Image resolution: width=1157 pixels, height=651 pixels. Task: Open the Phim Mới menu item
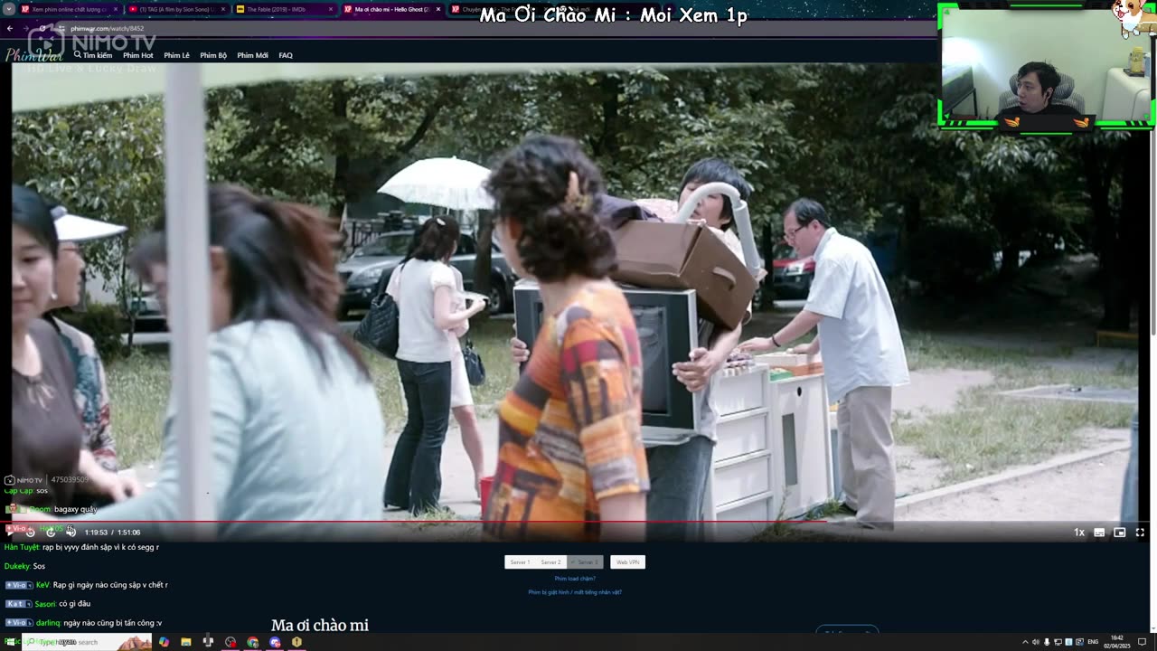(x=252, y=55)
